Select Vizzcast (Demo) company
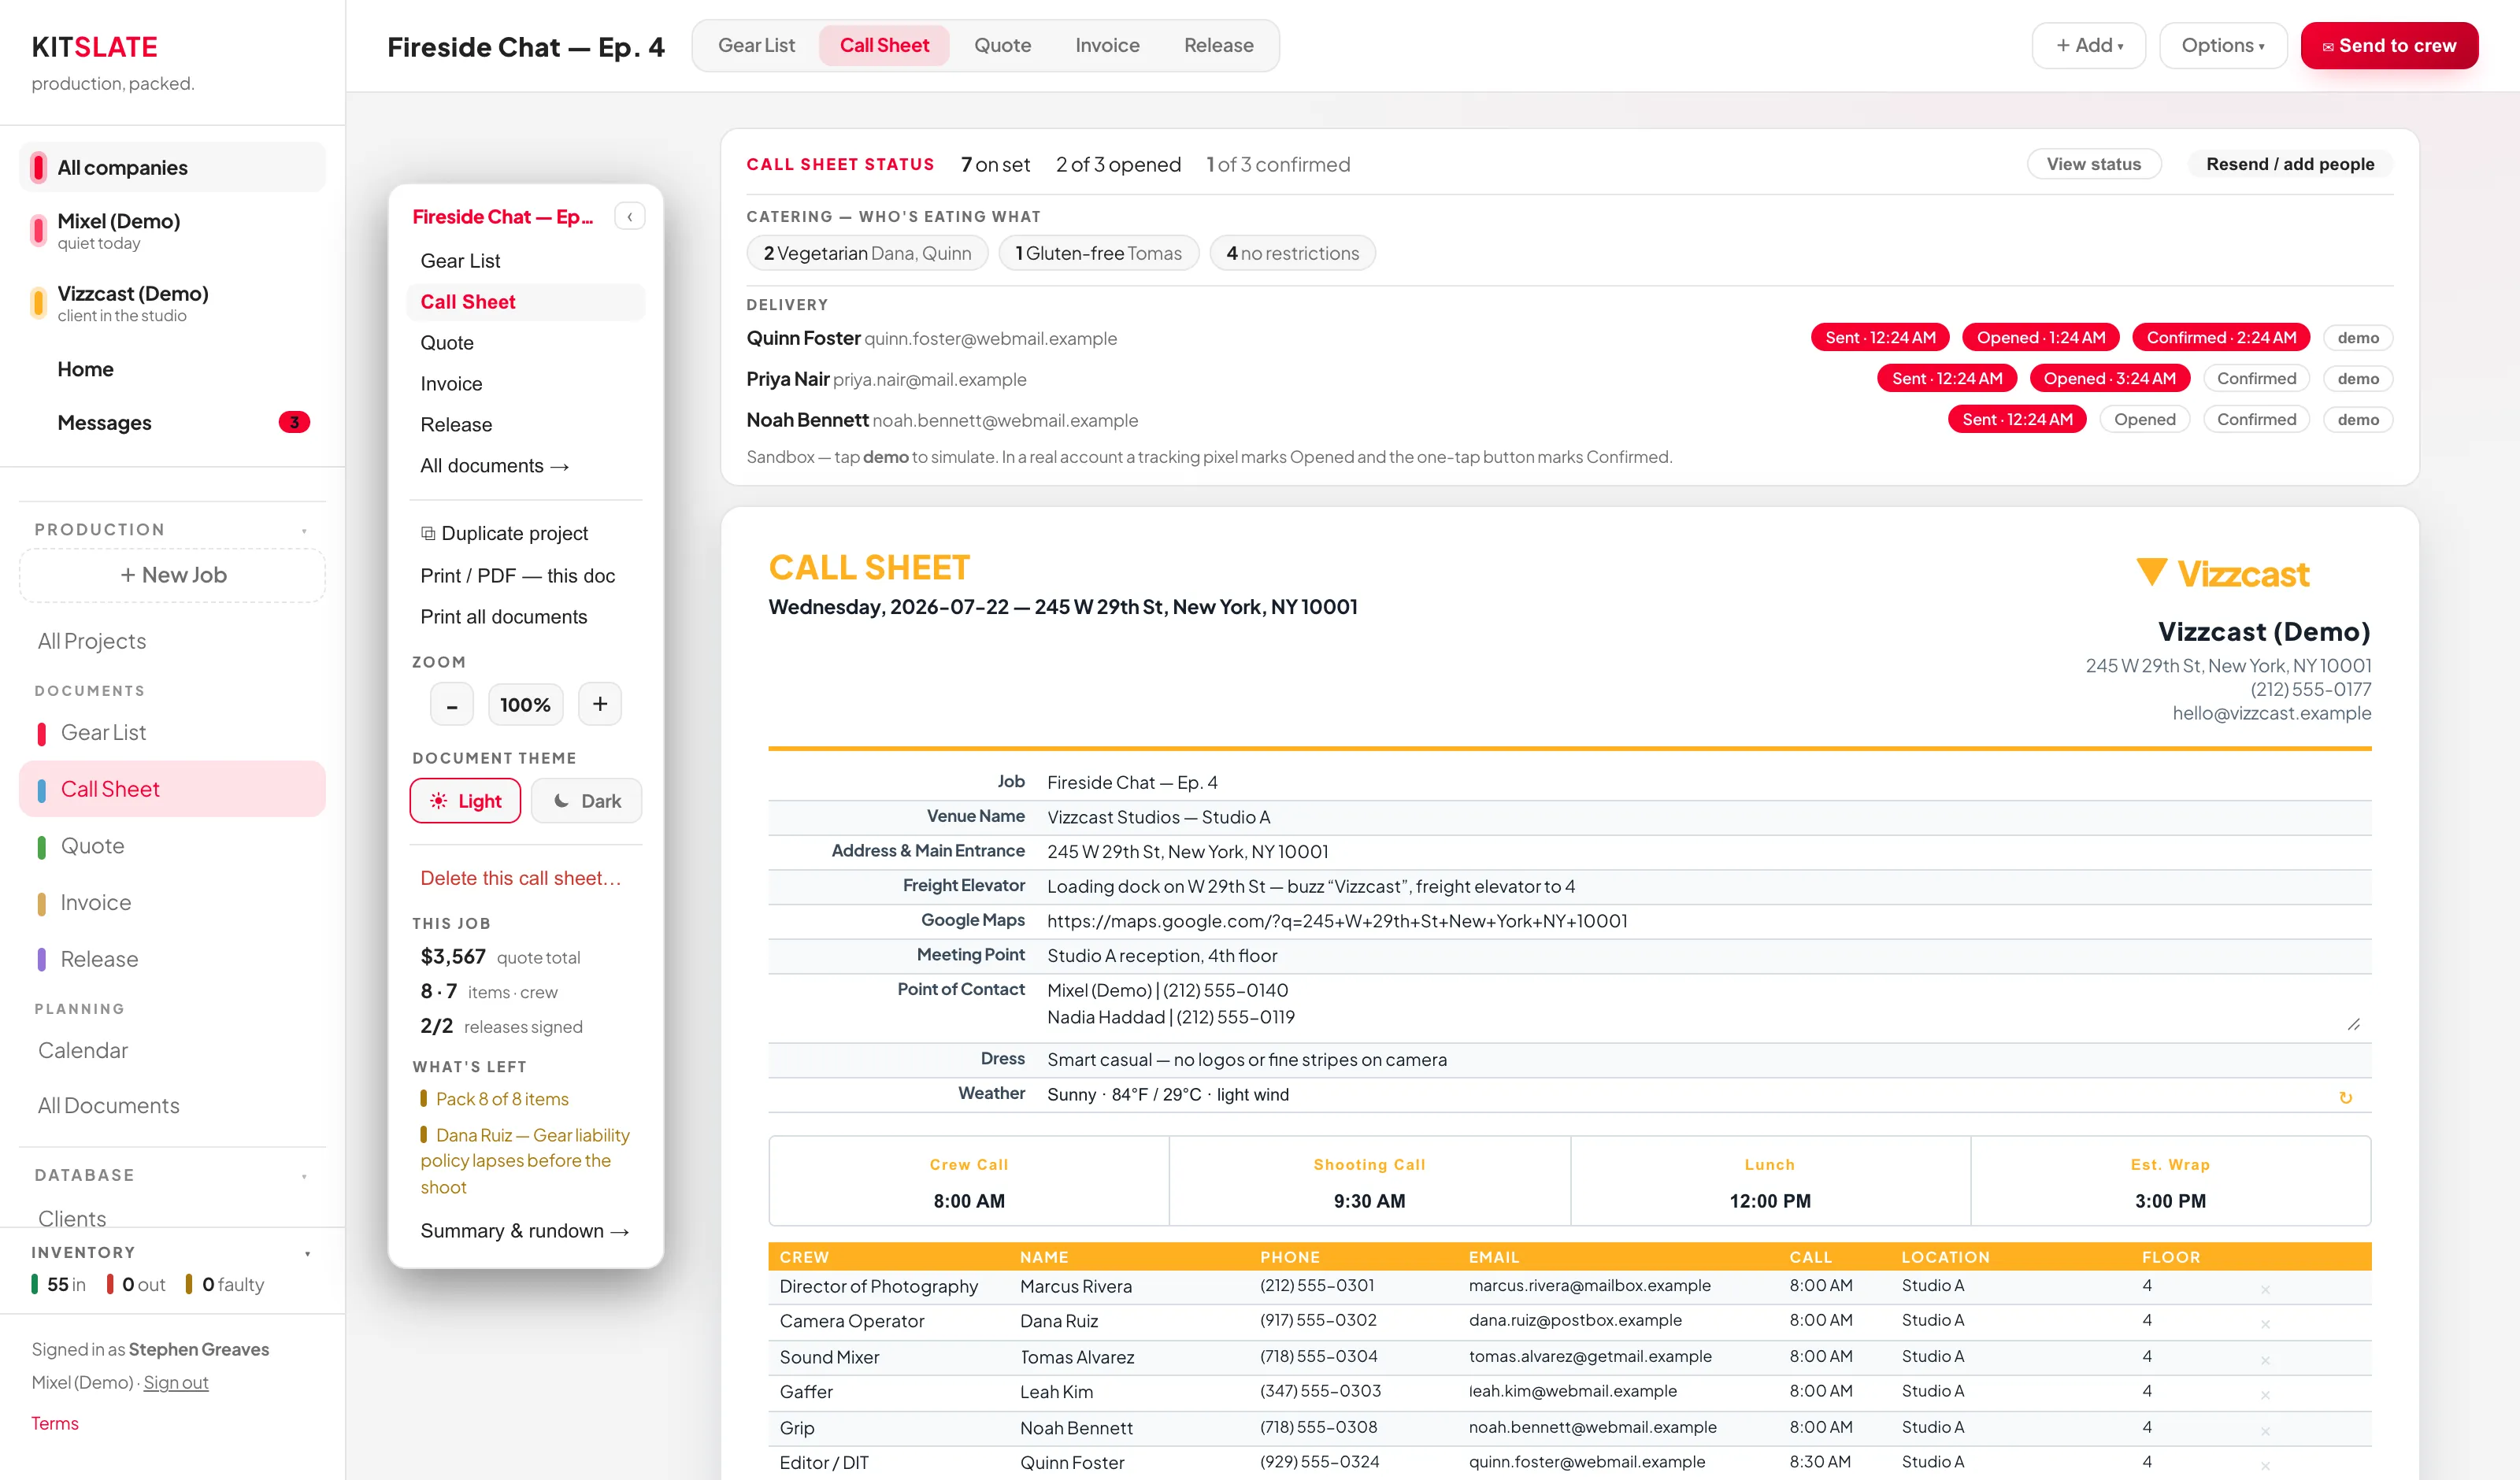Screen dimensions: 2520x1480 172,303
